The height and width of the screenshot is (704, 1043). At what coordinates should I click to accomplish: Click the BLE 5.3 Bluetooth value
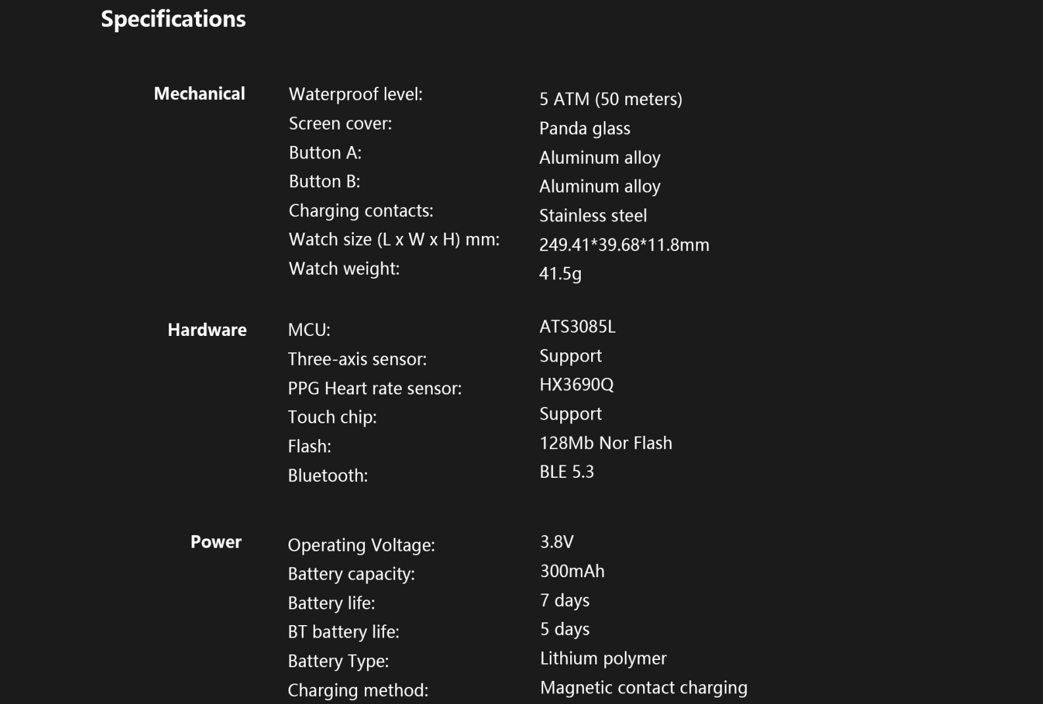click(x=566, y=472)
